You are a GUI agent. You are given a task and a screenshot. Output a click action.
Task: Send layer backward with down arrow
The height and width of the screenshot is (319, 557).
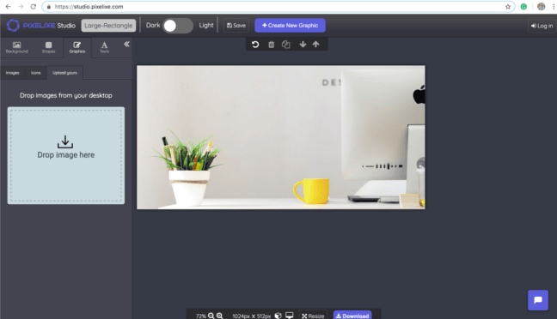(x=303, y=45)
